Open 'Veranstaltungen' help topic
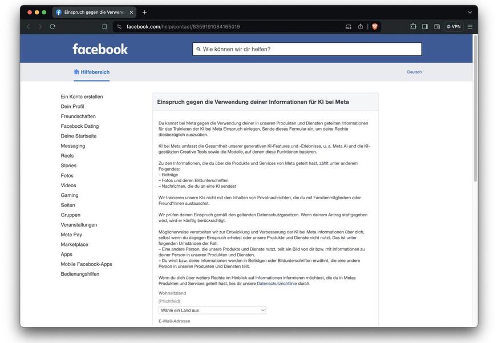498x343 pixels. (x=79, y=225)
